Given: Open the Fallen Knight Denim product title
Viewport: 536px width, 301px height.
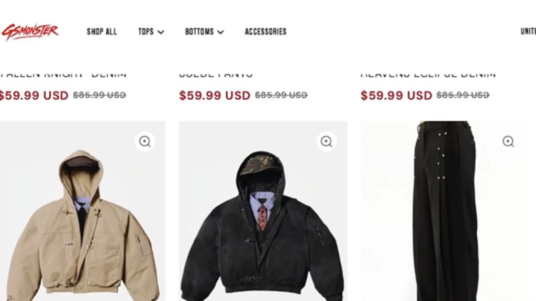Looking at the screenshot, I should point(63,74).
